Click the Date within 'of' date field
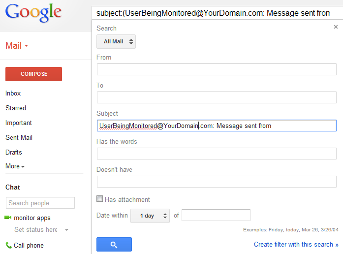The height and width of the screenshot is (254, 343). pos(216,215)
